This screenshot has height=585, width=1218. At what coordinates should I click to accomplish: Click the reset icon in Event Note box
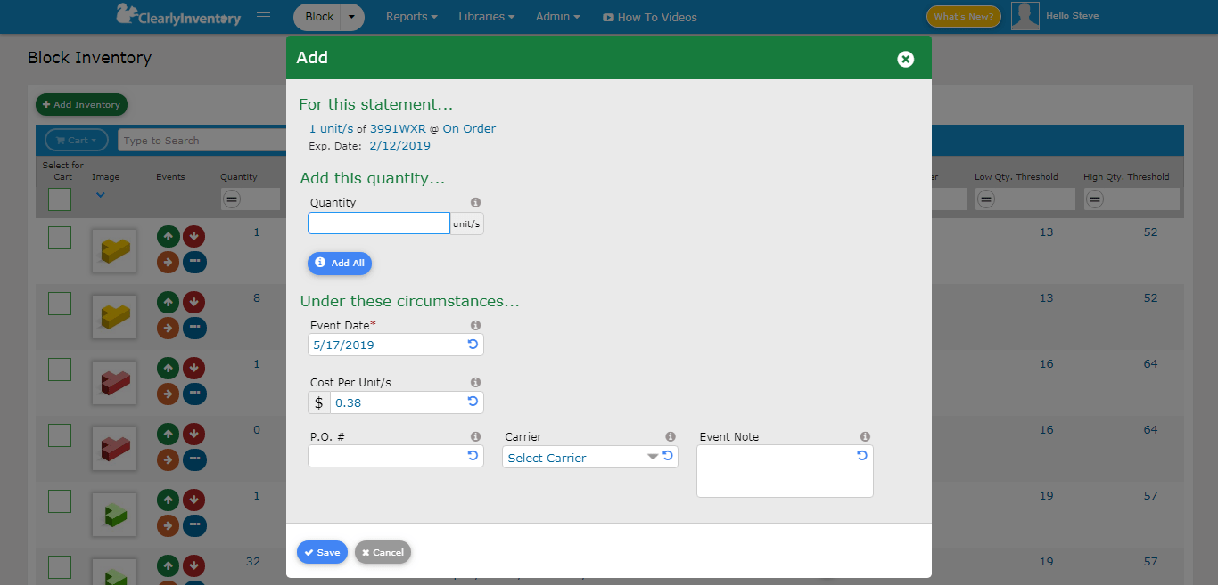tap(862, 456)
